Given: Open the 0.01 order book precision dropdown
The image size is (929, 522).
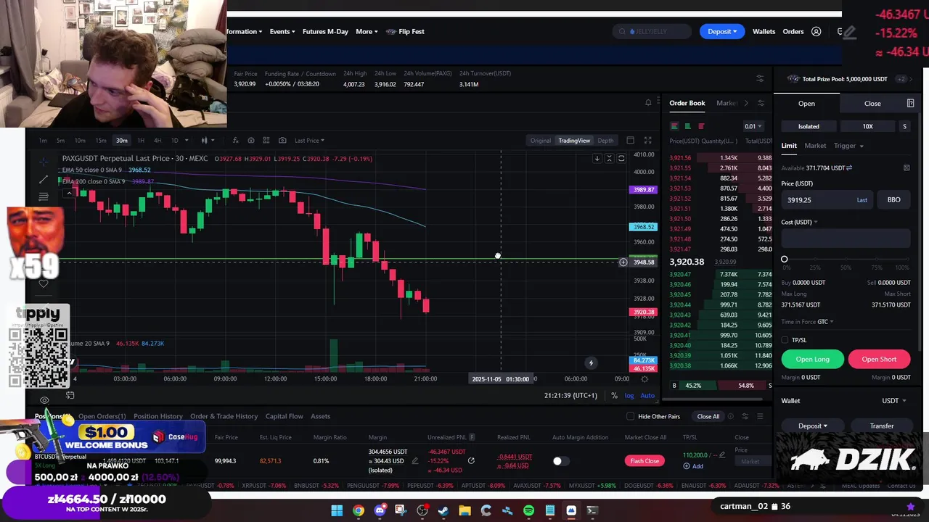Looking at the screenshot, I should tap(753, 126).
